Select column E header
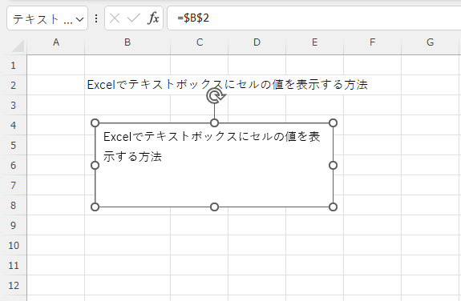461x301 pixels. click(x=314, y=42)
